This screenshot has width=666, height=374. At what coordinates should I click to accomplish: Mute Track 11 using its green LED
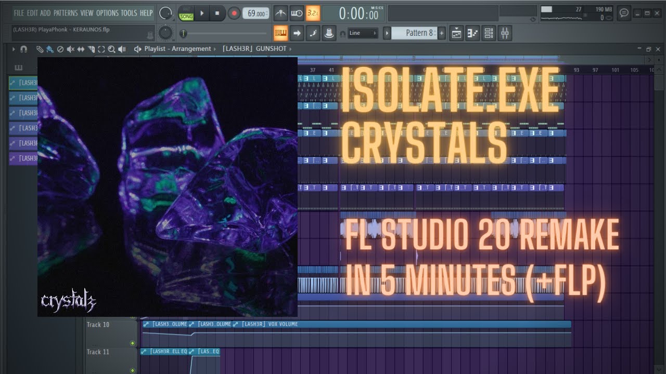point(133,370)
